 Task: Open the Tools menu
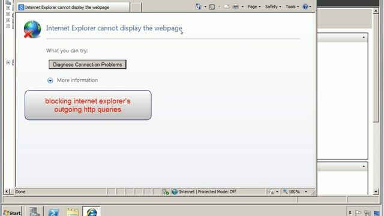click(292, 7)
